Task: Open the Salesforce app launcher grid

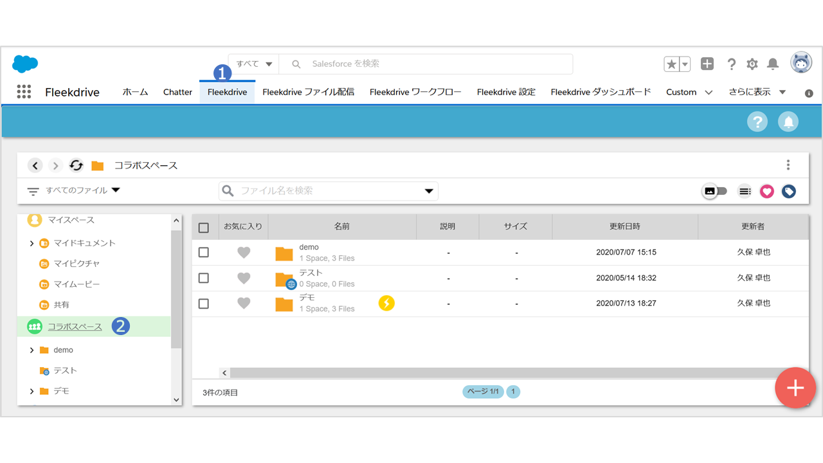Action: pyautogui.click(x=24, y=92)
